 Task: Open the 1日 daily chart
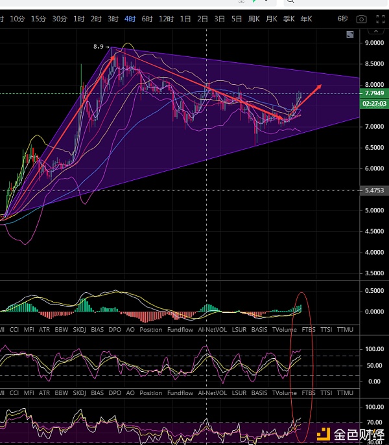coord(185,19)
